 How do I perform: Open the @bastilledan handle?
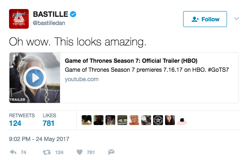tap(49, 23)
